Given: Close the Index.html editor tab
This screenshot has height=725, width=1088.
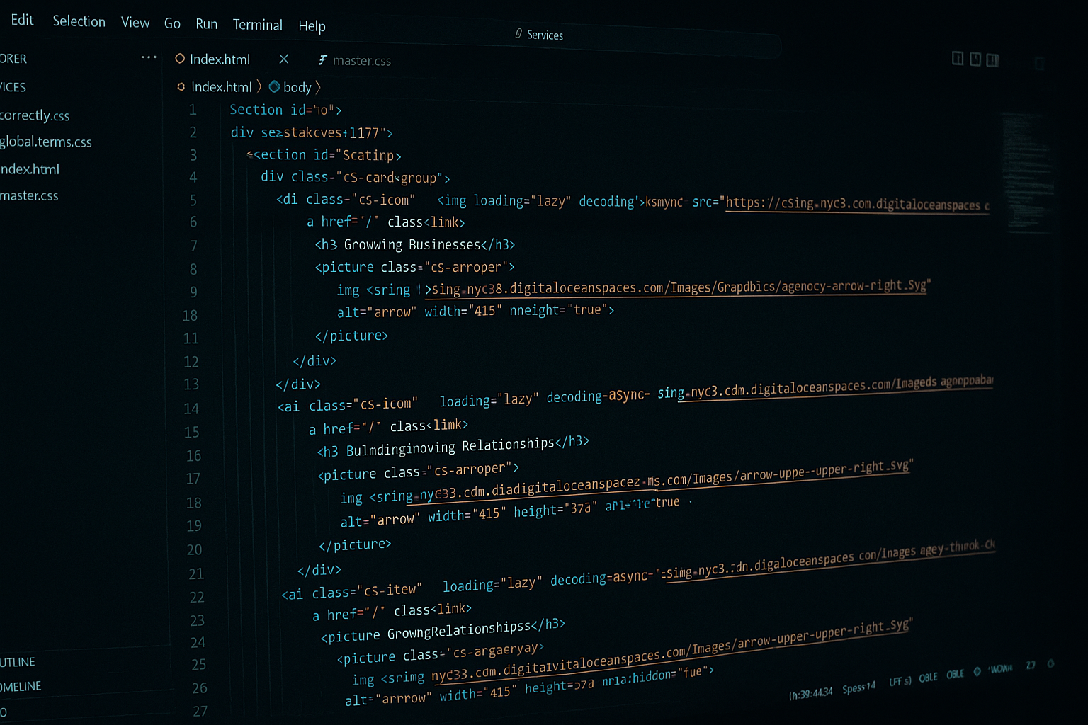Looking at the screenshot, I should point(284,59).
